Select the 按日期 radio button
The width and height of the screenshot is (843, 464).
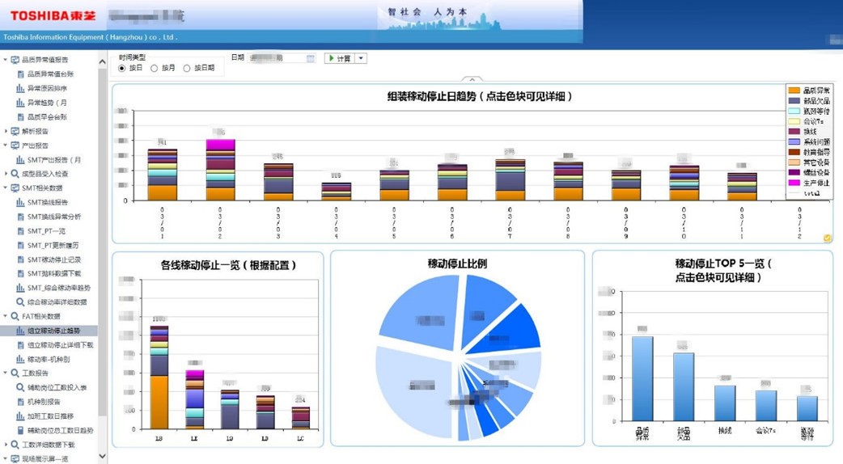[x=187, y=68]
